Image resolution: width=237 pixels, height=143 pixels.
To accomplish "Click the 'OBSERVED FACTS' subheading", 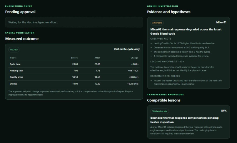I will tap(161, 39).
